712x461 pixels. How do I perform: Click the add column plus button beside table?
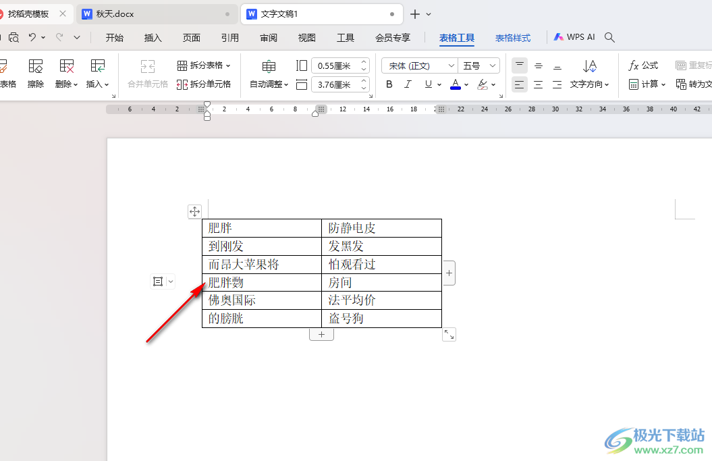449,273
